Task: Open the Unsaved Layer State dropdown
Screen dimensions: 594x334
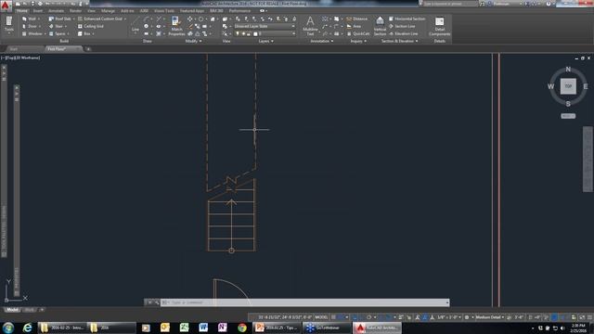Action: coord(265,26)
